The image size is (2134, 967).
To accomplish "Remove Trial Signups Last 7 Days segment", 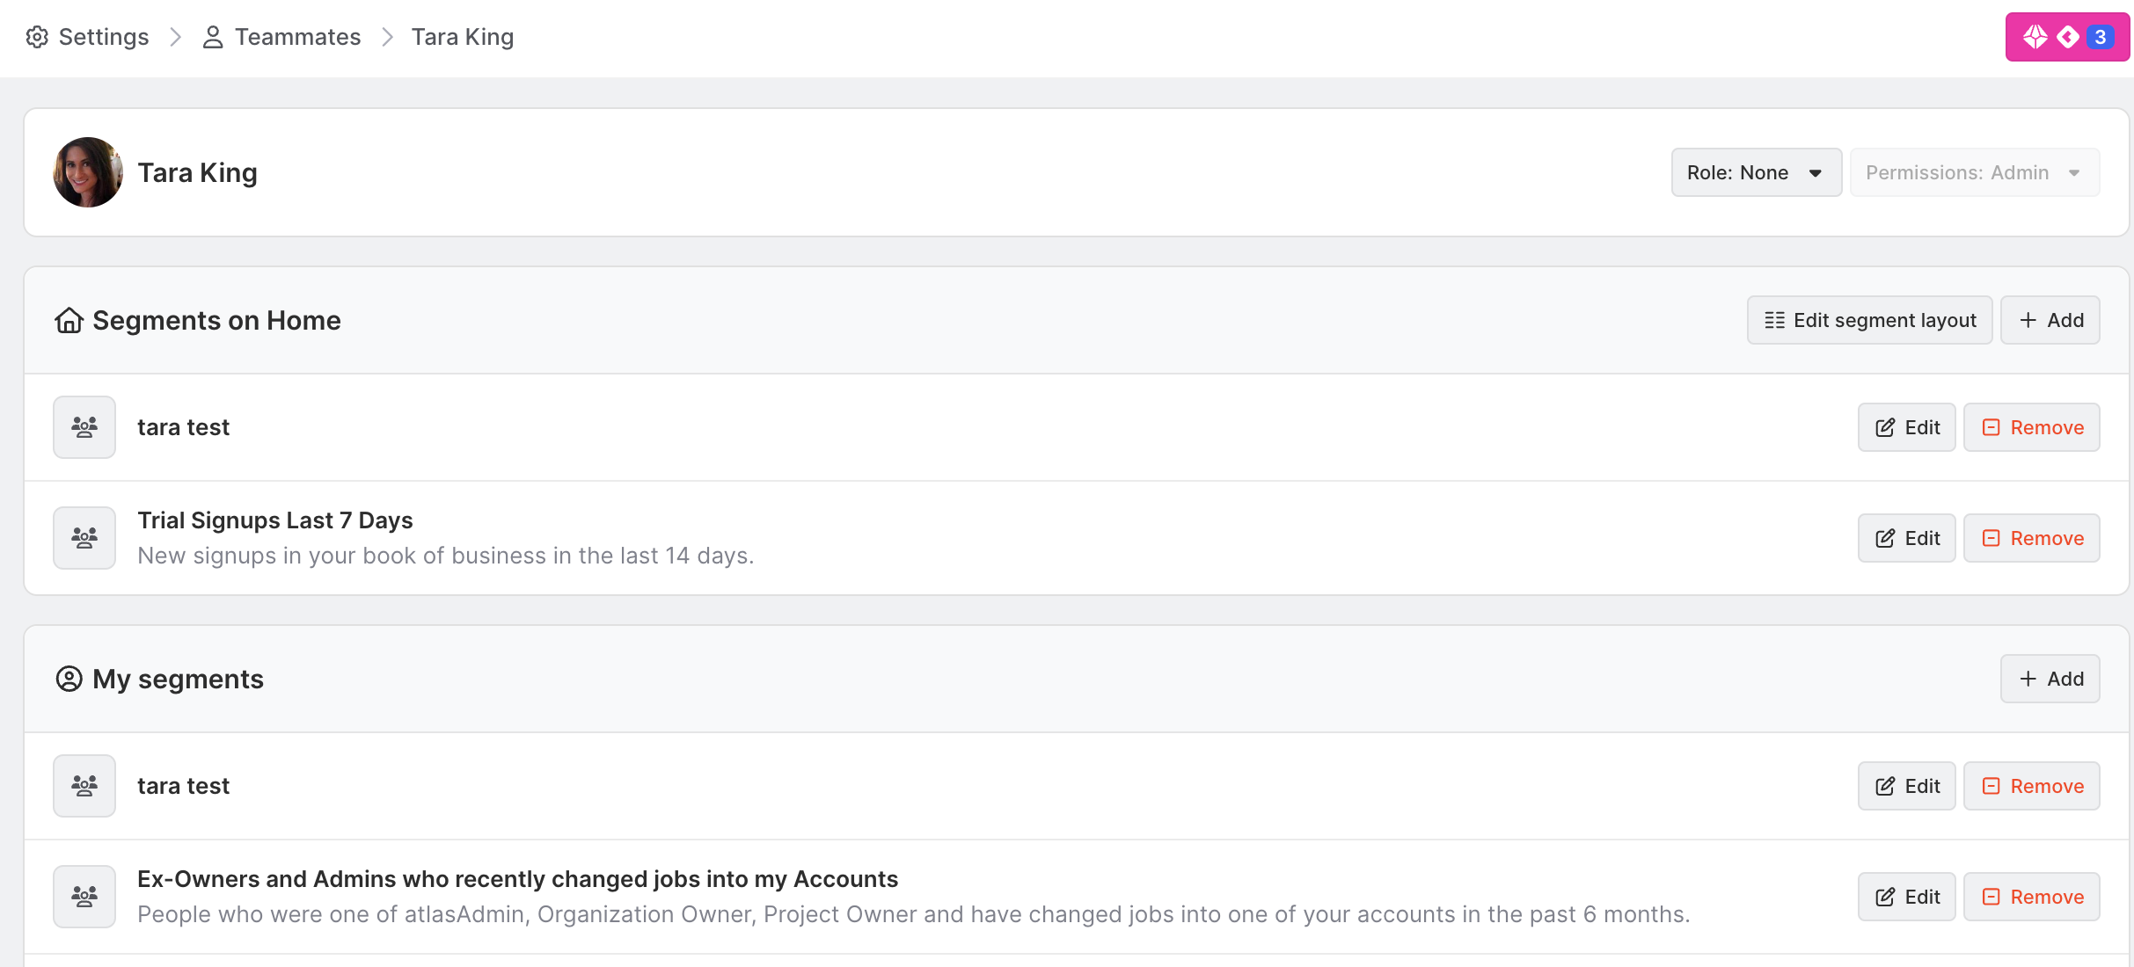I will pos(2031,538).
